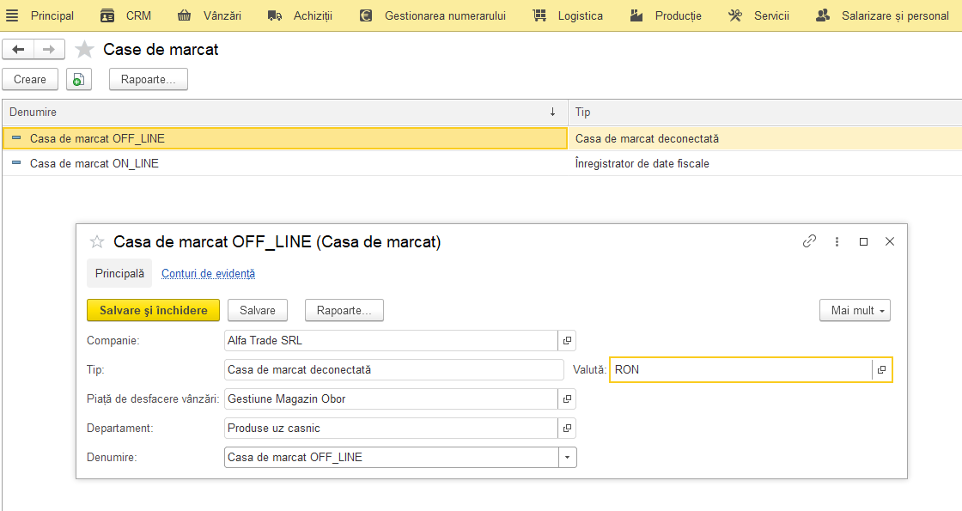Add Case de marcat page to favorites star

[x=84, y=49]
